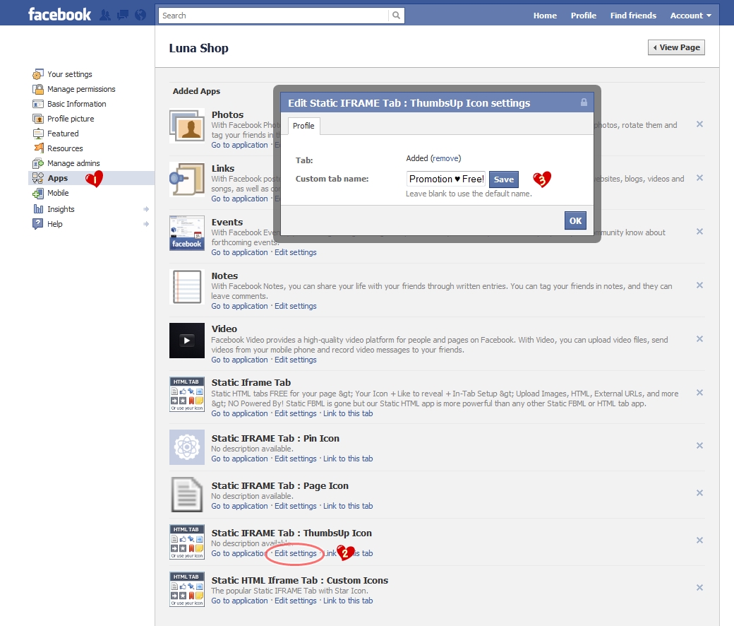This screenshot has width=734, height=626.
Task: Click Edit settings under Video
Action: (296, 360)
